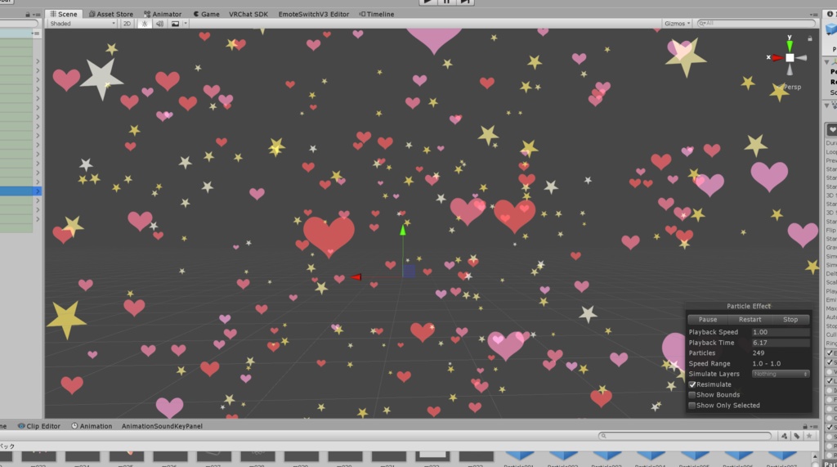Restart the particle effect
This screenshot has width=837, height=467.
[x=750, y=320]
